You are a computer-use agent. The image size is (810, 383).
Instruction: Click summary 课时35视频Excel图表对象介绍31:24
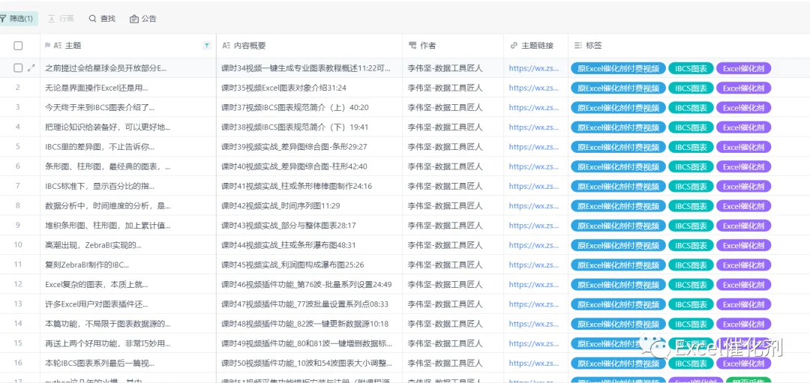(283, 88)
